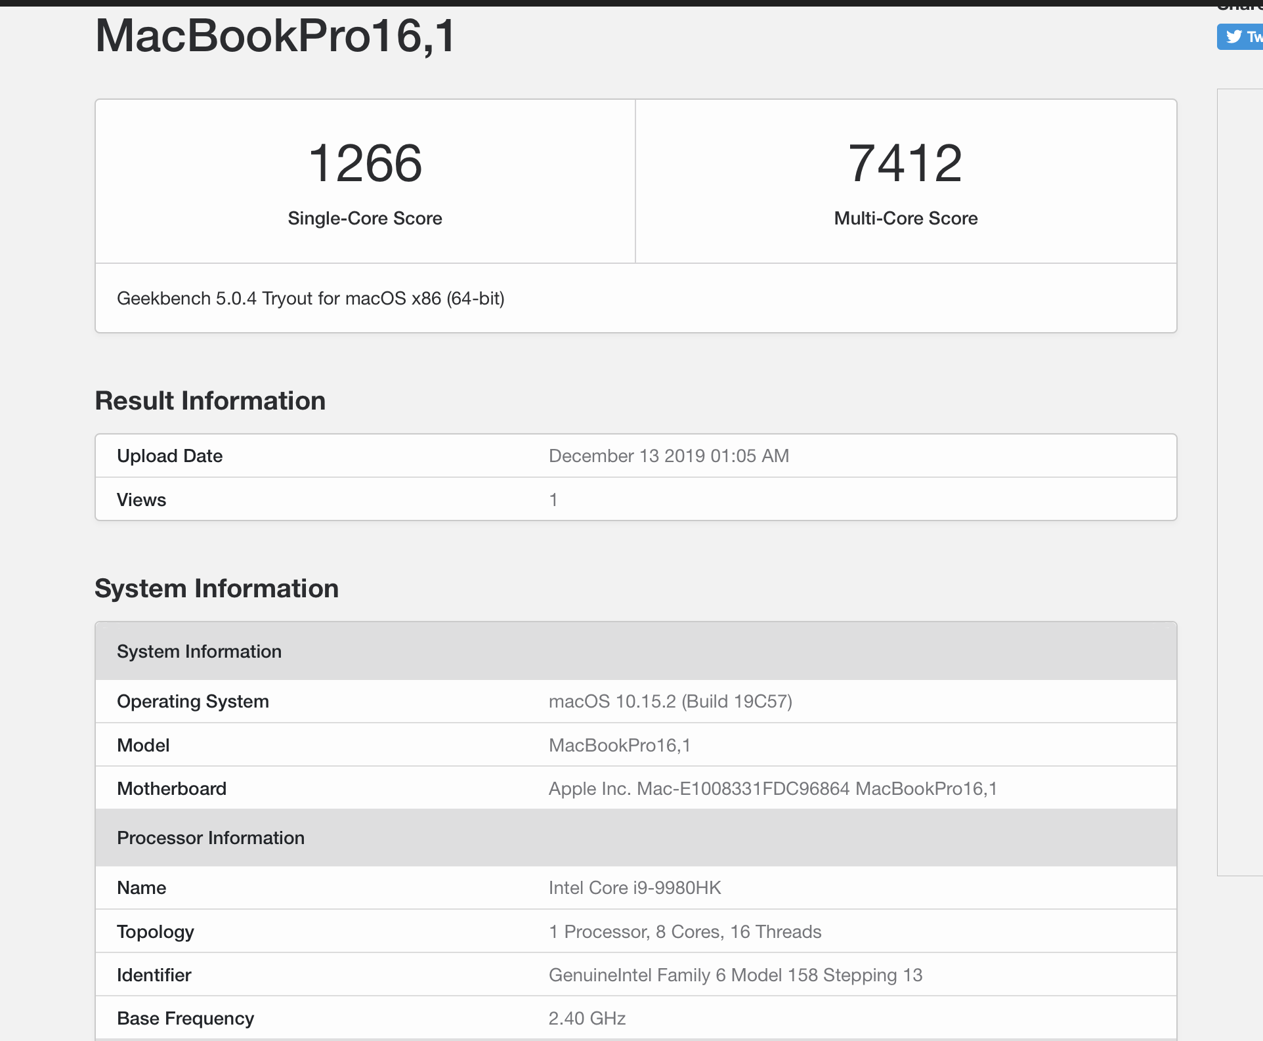Select the macOS 10.15.2 (Build 19C57) value
This screenshot has height=1041, width=1263.
click(670, 701)
